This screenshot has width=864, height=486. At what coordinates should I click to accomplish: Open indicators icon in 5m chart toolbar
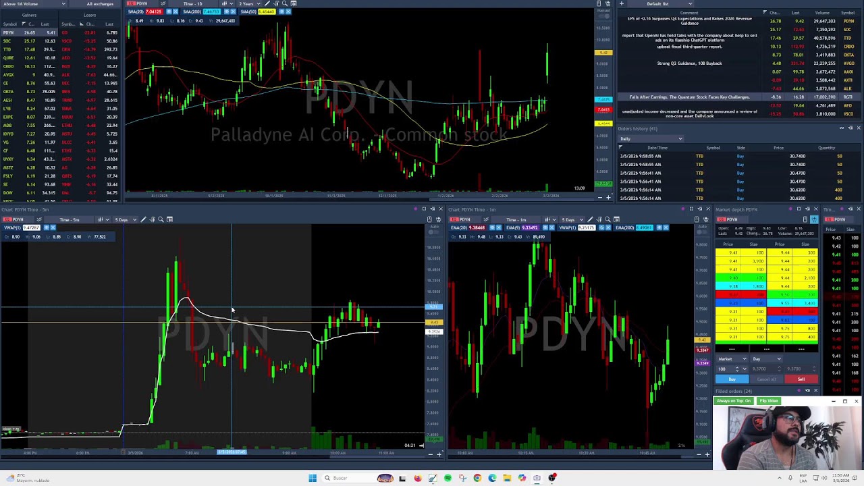click(152, 219)
